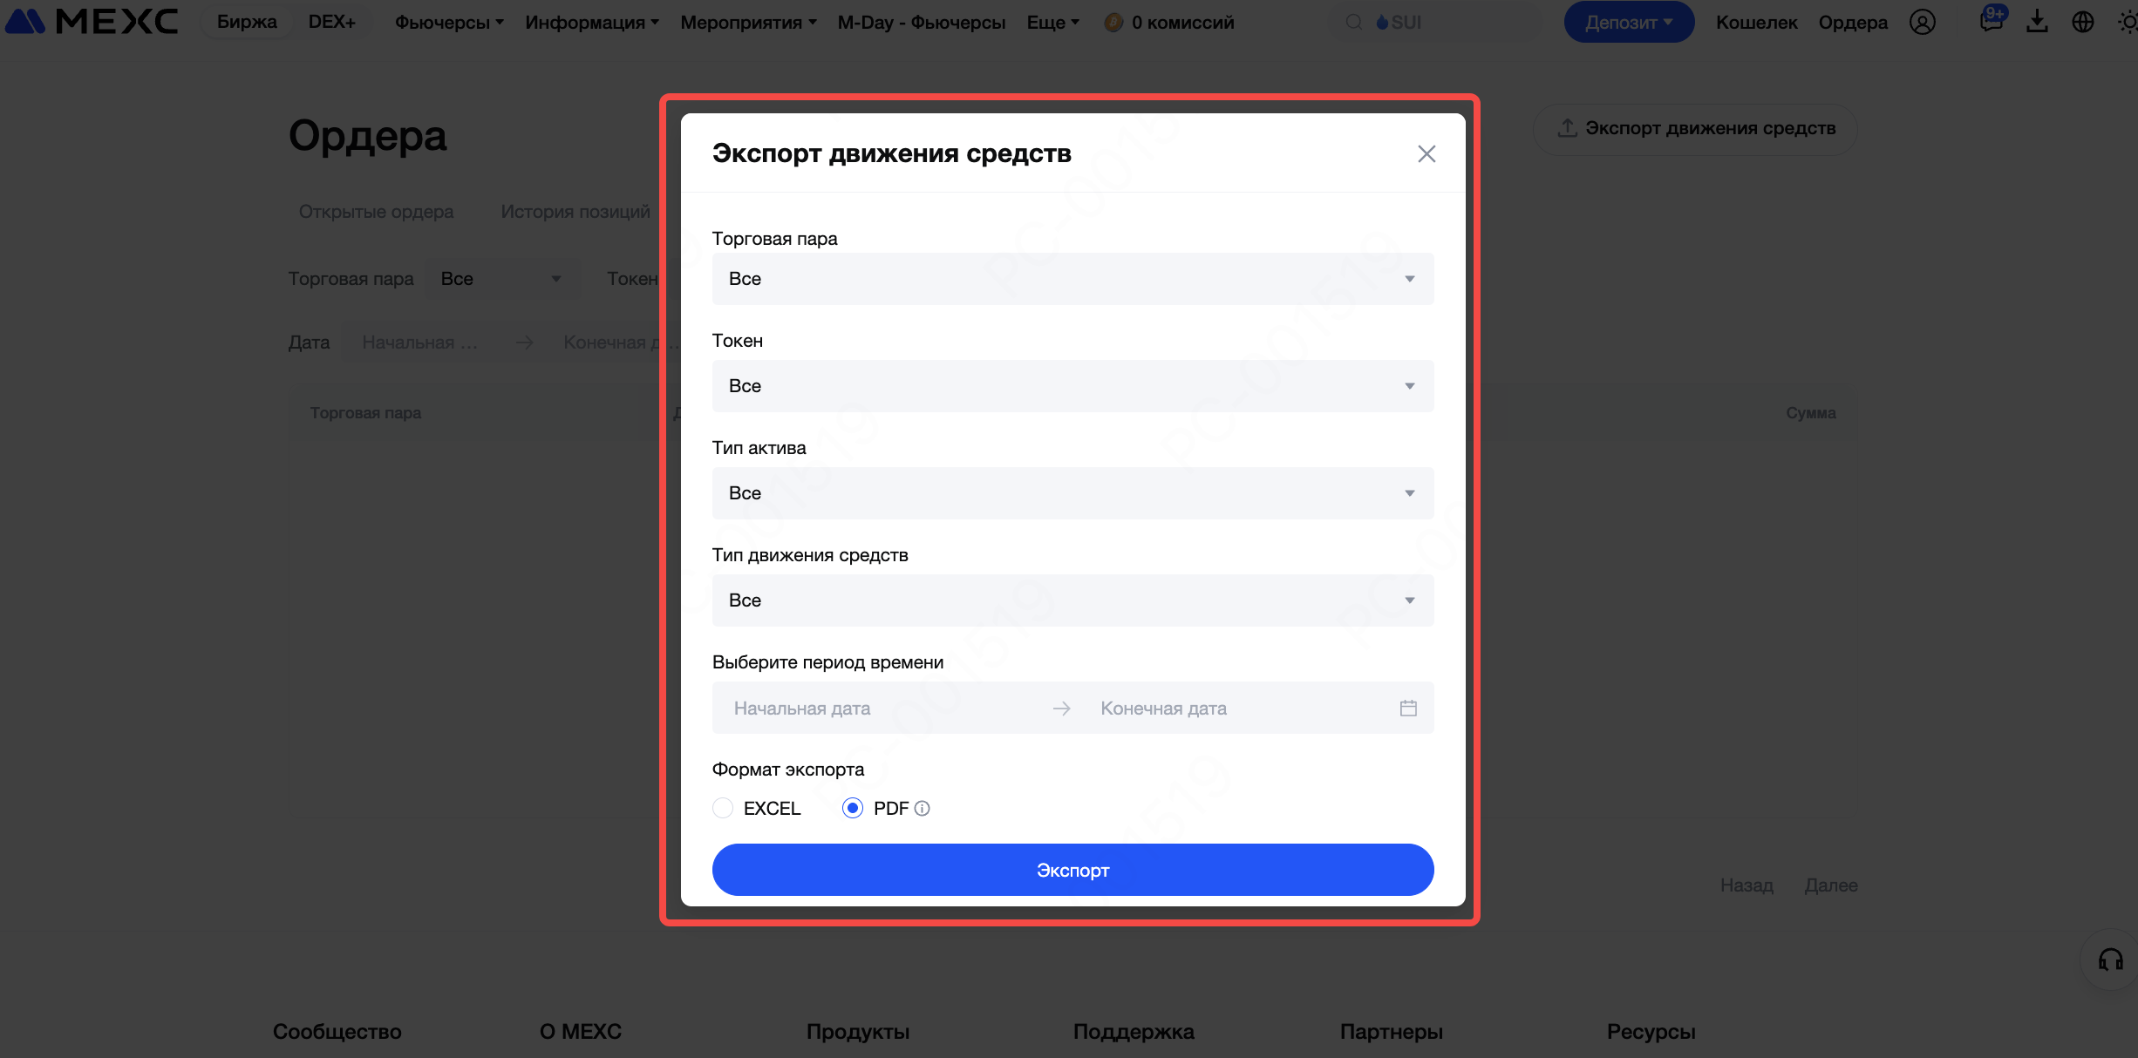Click the PDF info icon
This screenshot has width=2138, height=1058.
click(x=923, y=809)
